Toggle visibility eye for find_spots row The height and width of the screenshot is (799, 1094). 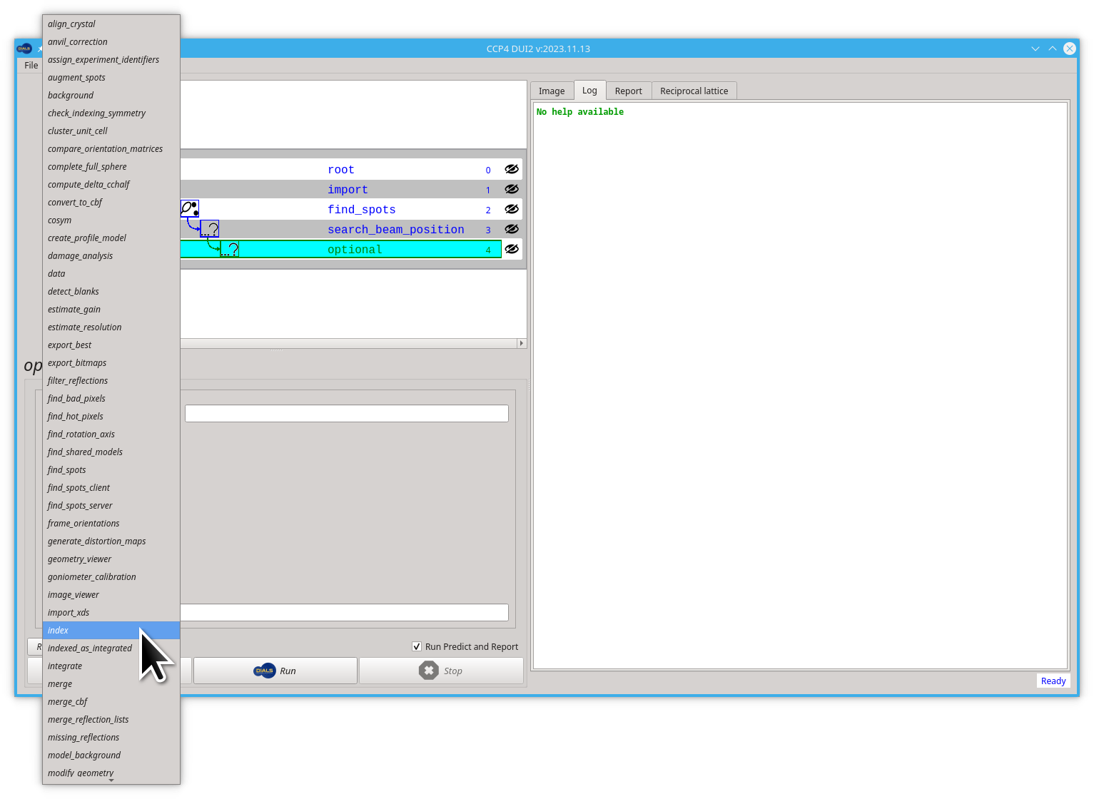512,209
